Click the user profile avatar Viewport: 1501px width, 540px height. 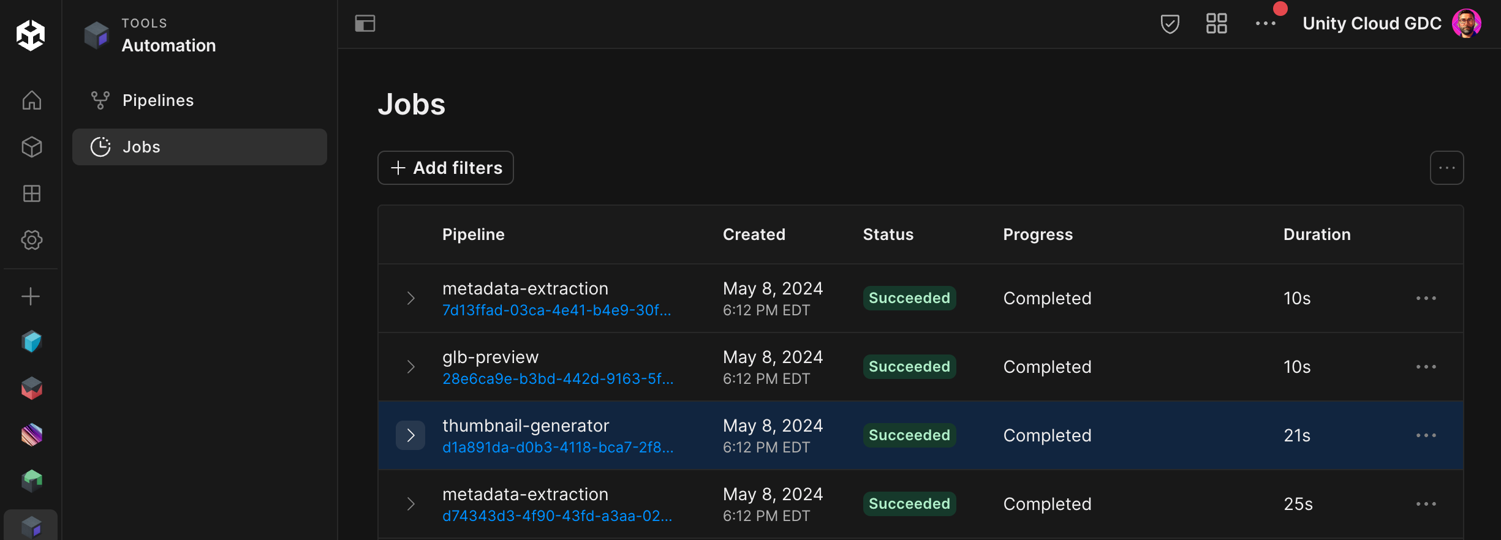(1466, 24)
